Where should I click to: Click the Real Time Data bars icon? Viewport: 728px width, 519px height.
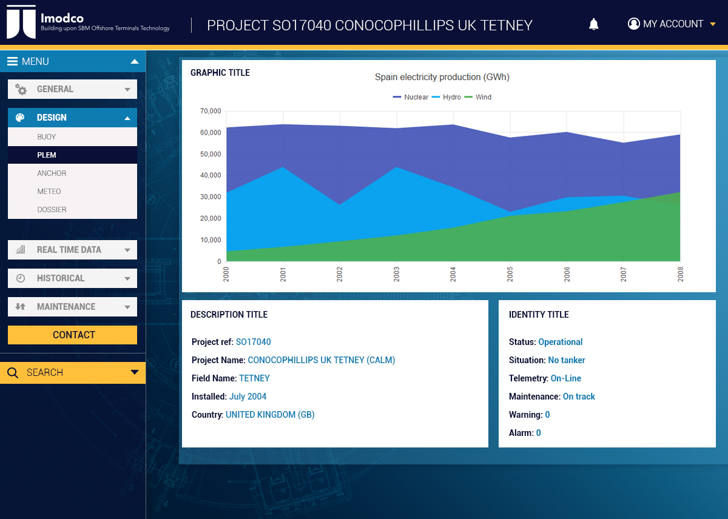(21, 250)
